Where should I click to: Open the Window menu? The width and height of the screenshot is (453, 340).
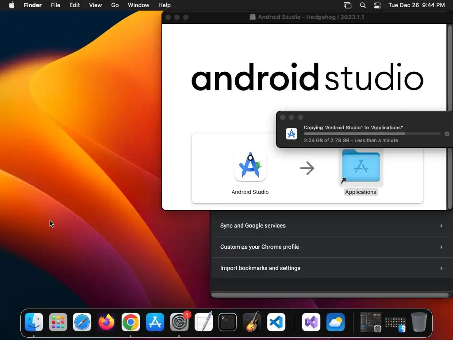pyautogui.click(x=138, y=5)
